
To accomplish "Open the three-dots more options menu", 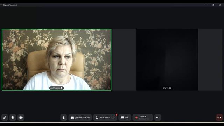I will click(x=158, y=118).
